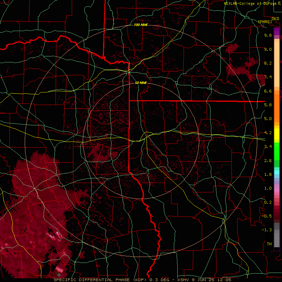Click the bright yellow color scale segment
Screen dimensions: 282x282
(x=277, y=134)
